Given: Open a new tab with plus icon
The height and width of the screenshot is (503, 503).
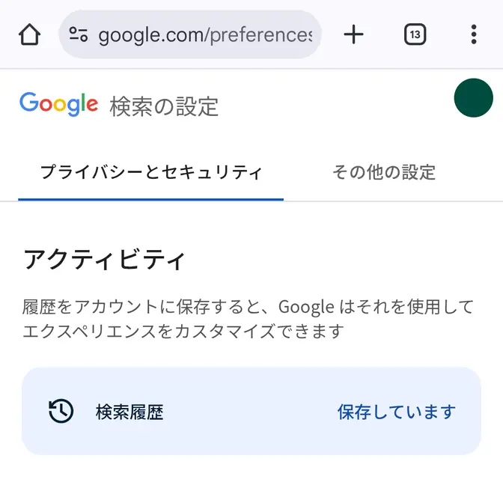Looking at the screenshot, I should point(353,34).
